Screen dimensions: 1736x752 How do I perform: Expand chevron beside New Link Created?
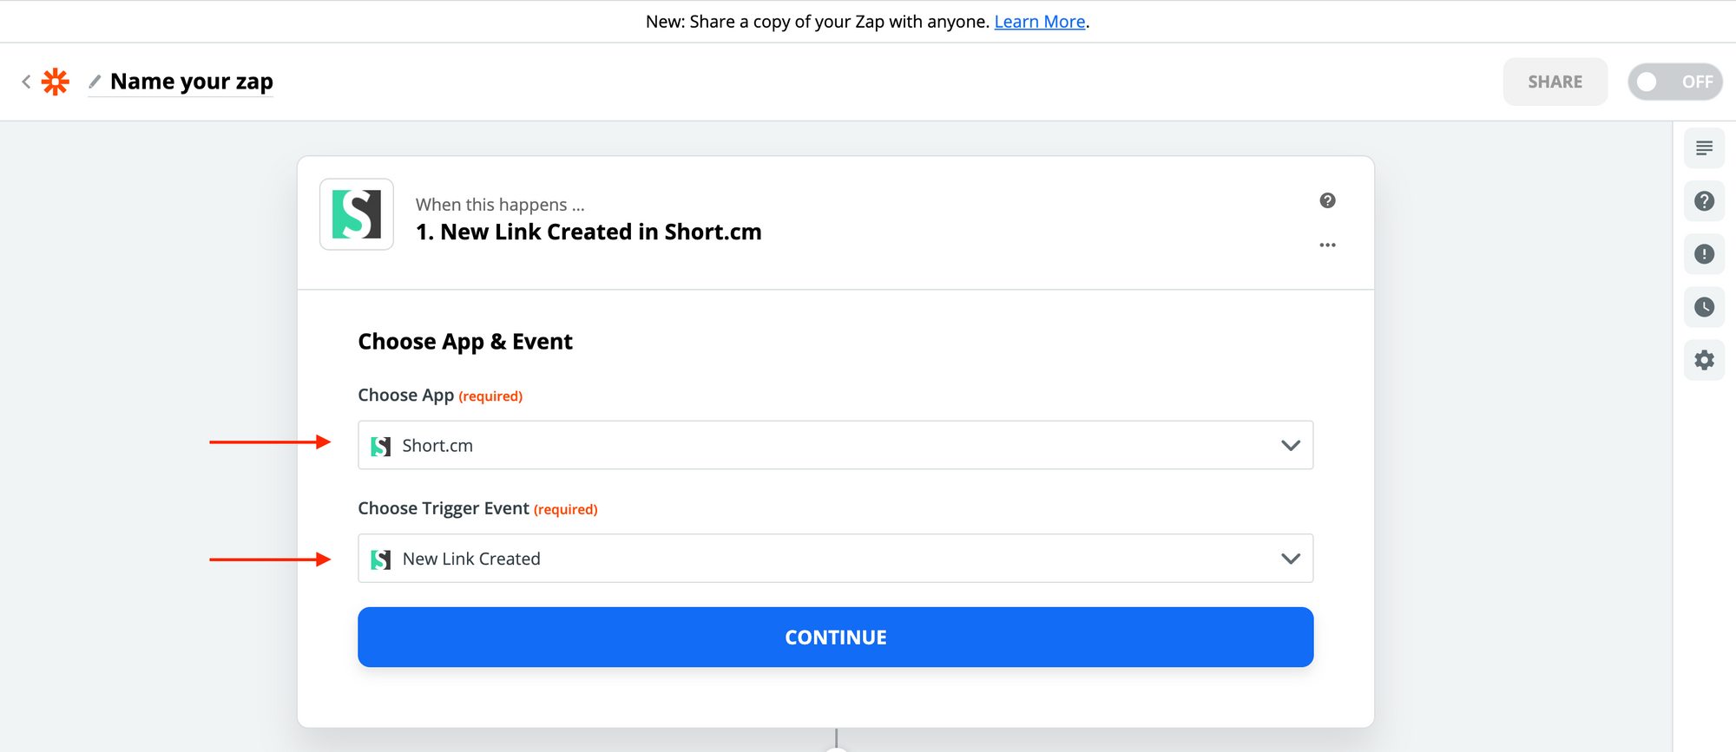pos(1291,559)
